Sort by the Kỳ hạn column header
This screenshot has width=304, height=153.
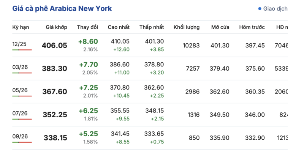[21, 27]
